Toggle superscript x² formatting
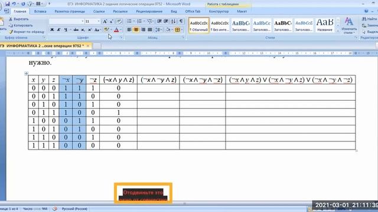This screenshot has width=378, height=212. [90, 30]
